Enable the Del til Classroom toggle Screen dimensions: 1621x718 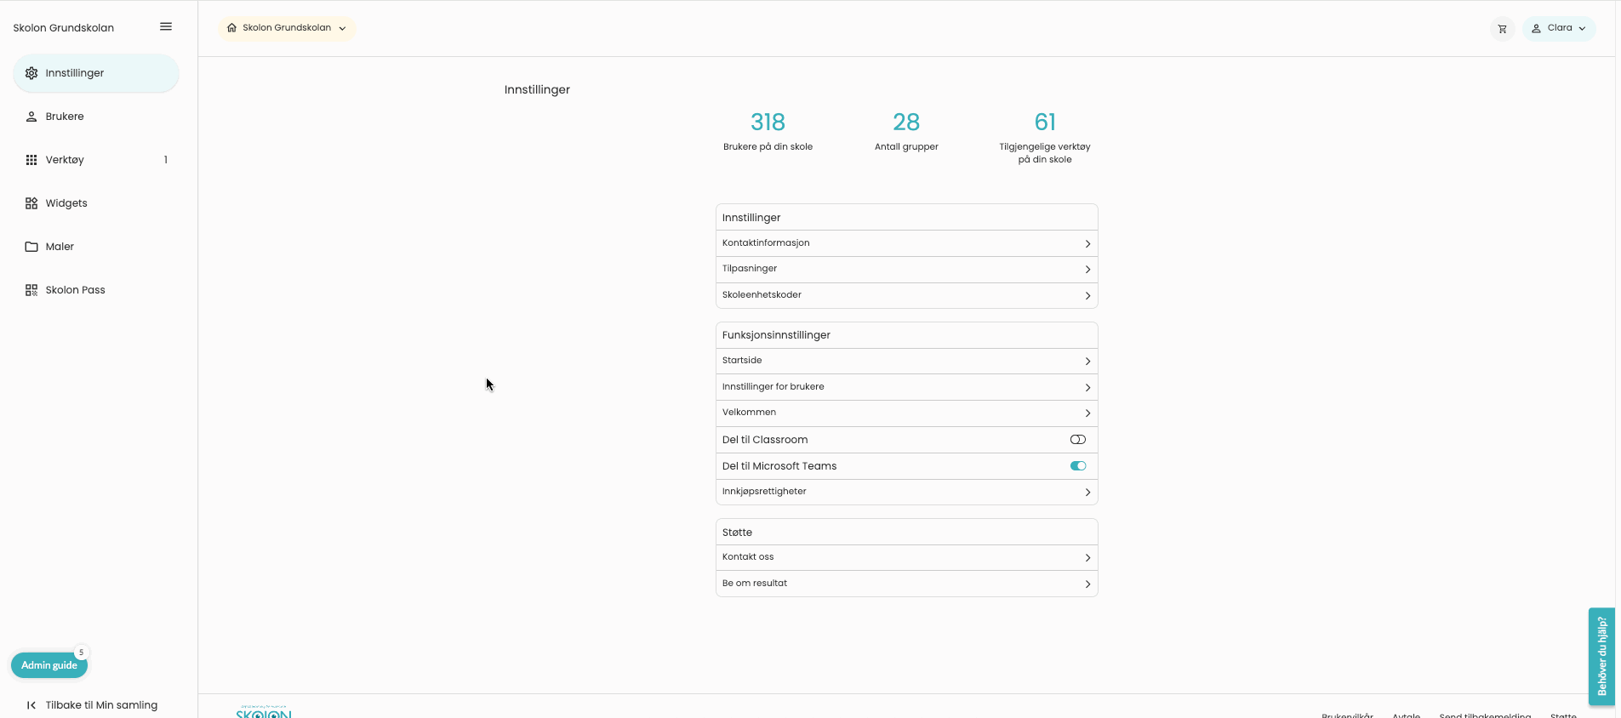pyautogui.click(x=1077, y=440)
